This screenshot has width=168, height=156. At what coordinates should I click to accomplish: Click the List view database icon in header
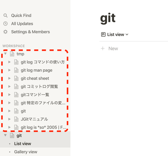(103, 34)
